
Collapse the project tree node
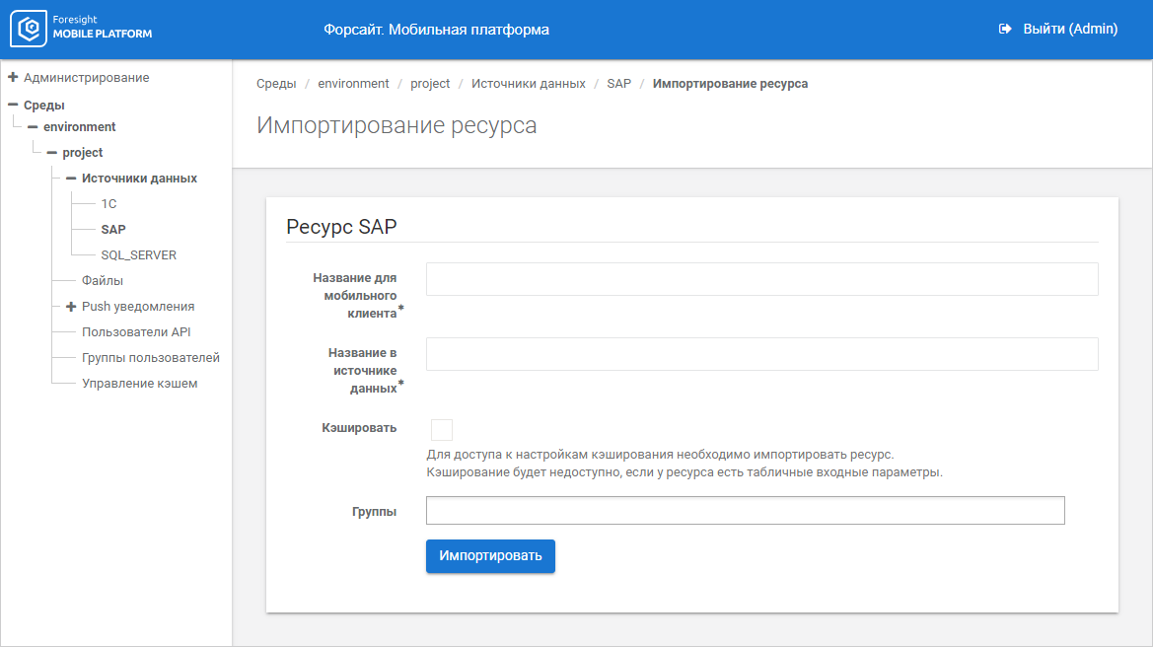pos(51,153)
